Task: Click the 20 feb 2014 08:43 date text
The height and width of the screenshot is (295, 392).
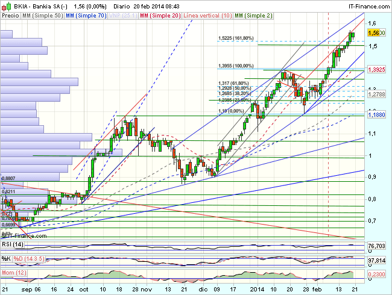Action: click(x=157, y=6)
